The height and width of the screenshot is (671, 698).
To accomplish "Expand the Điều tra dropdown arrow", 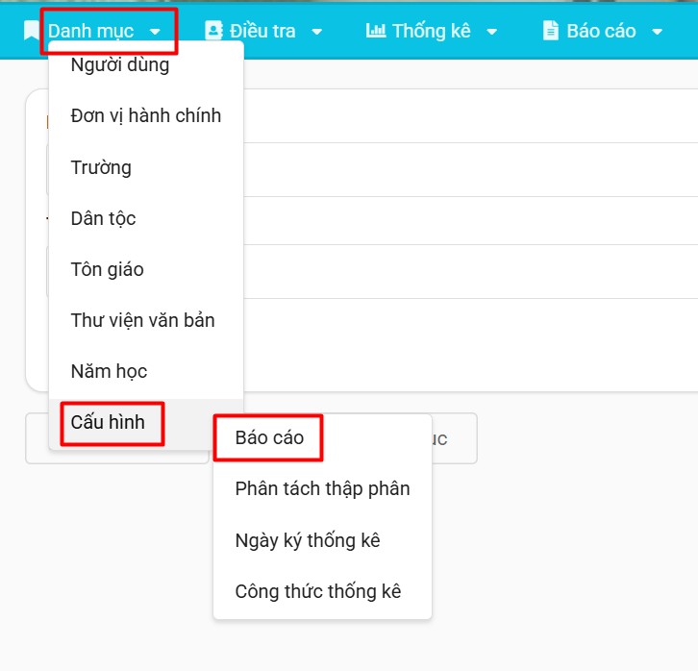I will (316, 32).
